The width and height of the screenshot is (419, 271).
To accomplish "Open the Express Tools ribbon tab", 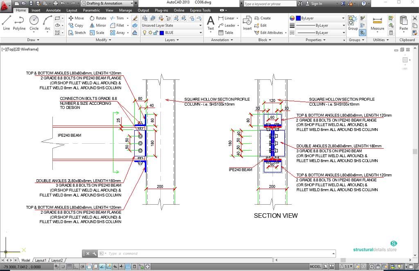I will [200, 10].
